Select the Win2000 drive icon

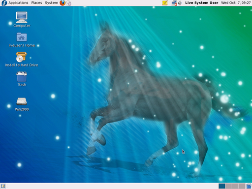pos(22,101)
